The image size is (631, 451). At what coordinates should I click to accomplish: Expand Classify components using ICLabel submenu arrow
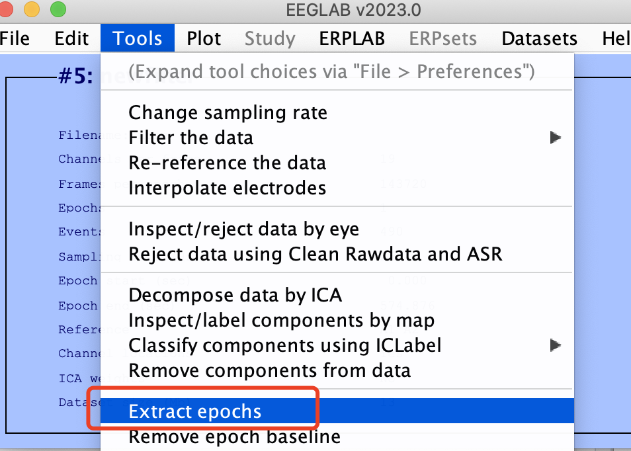tap(555, 345)
